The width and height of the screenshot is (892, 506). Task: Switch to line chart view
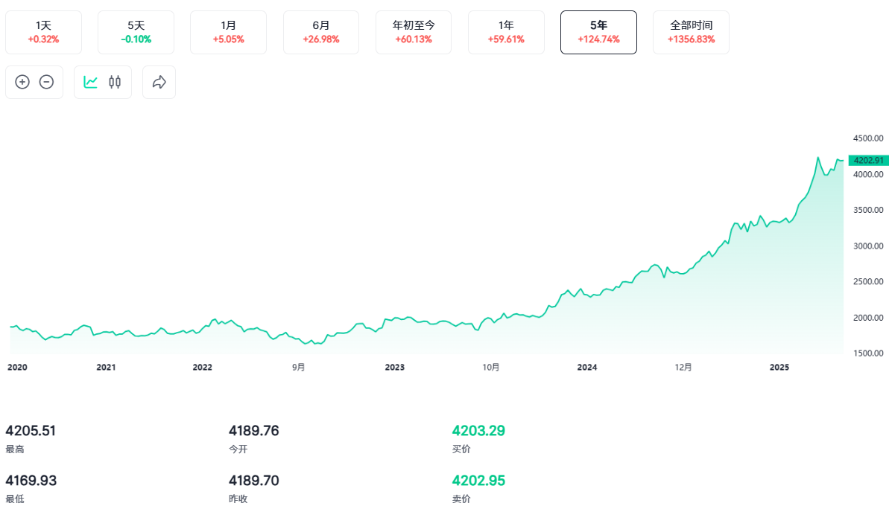[x=91, y=82]
